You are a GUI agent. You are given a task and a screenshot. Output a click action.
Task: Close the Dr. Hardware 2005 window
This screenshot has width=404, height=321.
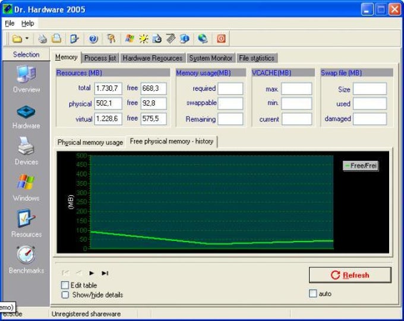click(x=394, y=9)
